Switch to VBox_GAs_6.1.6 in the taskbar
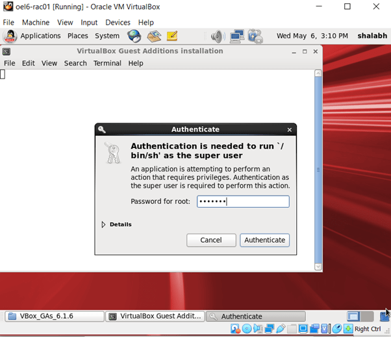Viewport: 391px width, 337px height. coord(55,316)
